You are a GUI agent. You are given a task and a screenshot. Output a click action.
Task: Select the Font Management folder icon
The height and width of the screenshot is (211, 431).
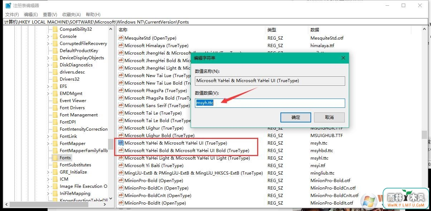55,115
